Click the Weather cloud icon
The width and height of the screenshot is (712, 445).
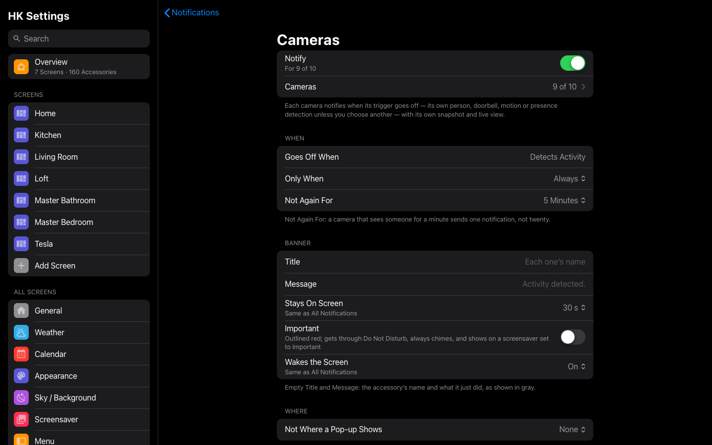coord(21,332)
